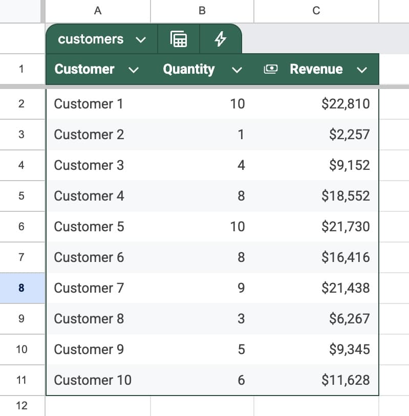Viewport: 409px width, 416px height.
Task: Select column A header
Action: pyautogui.click(x=98, y=11)
